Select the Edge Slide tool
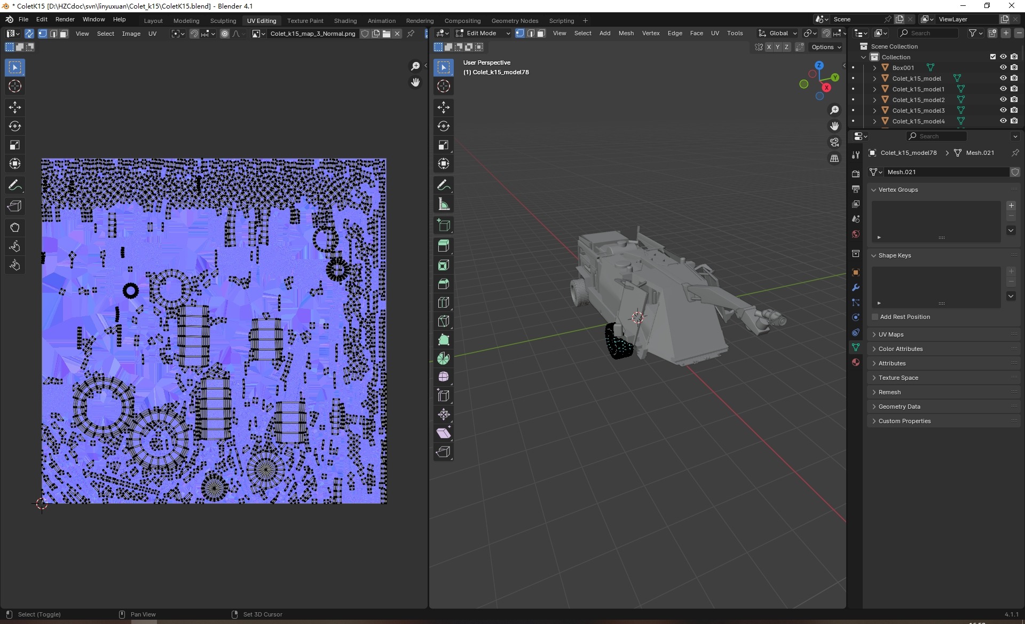 point(443,396)
